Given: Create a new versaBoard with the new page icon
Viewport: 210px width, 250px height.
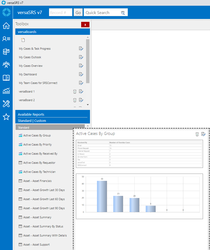Looking at the screenshot, I should pos(23,40).
